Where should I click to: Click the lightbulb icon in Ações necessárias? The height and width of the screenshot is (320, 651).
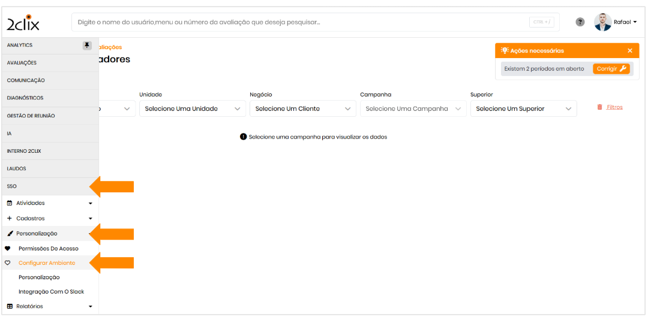click(x=505, y=51)
